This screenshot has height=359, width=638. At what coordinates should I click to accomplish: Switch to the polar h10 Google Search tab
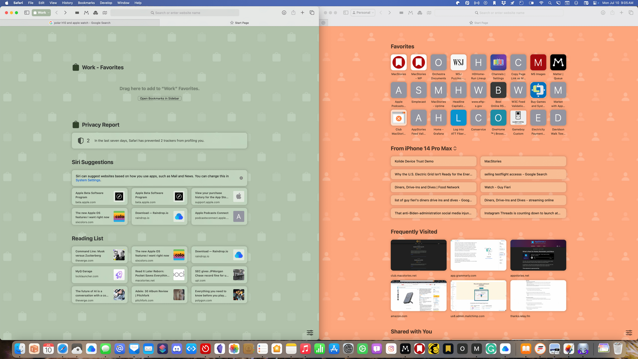click(x=80, y=23)
